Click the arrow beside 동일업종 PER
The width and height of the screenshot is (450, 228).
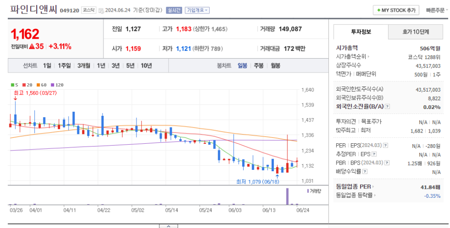373,187
